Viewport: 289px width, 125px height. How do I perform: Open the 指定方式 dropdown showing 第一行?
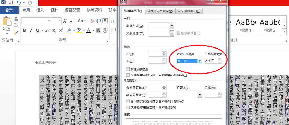point(200,61)
